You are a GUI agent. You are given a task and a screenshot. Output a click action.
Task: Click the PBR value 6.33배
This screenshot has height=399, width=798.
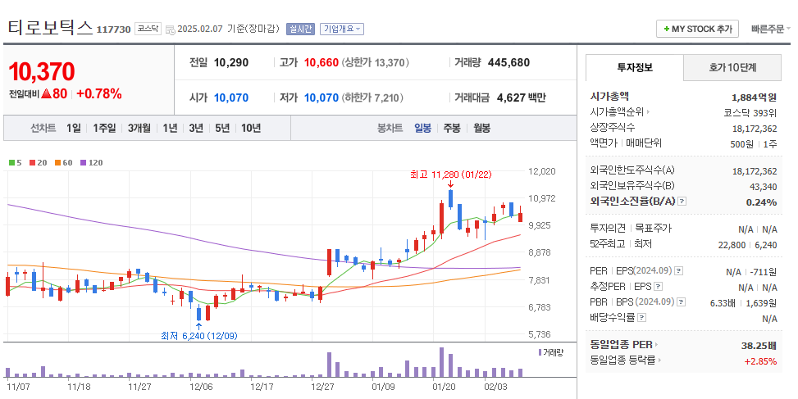coord(723,303)
